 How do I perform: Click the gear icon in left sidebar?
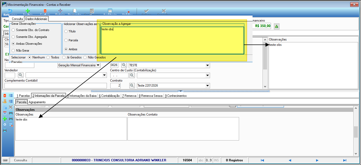tap(4, 124)
